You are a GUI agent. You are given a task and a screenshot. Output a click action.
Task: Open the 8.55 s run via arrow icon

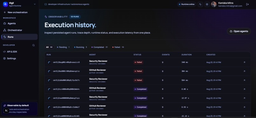(x=244, y=107)
